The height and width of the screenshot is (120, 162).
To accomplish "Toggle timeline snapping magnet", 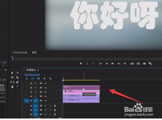I will coord(33,79).
